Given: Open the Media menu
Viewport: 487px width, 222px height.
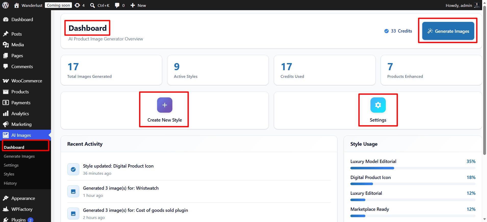Looking at the screenshot, I should (25, 45).
